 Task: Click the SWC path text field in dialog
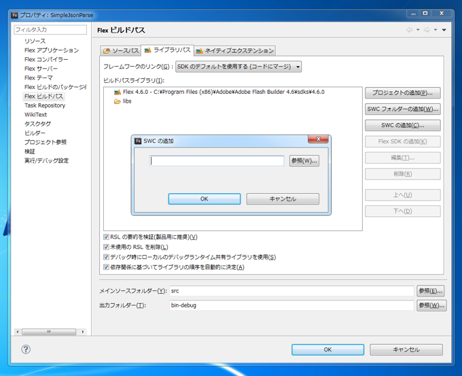pos(217,160)
